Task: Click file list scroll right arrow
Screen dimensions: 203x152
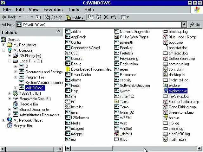Action: (200, 149)
